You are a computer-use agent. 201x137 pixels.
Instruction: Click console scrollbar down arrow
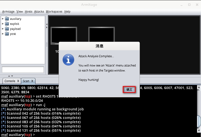point(199,131)
